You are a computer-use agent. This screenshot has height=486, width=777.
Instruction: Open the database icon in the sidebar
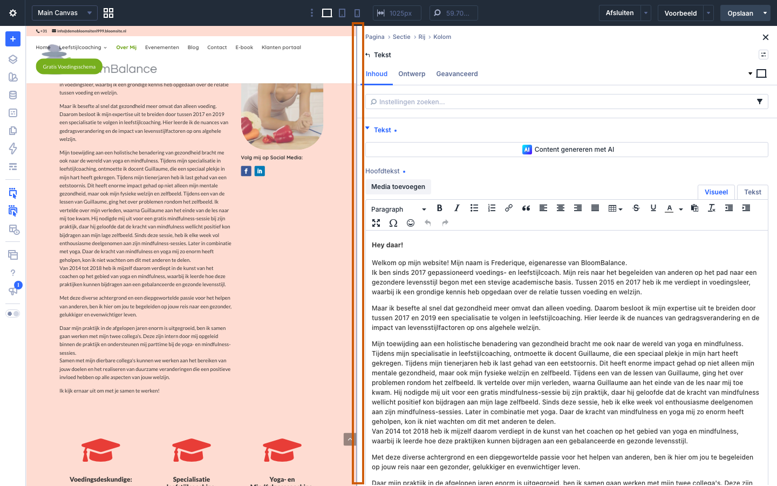[13, 95]
